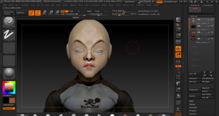
Task: Toggle the Mrgb channel button
Action: pos(64,11)
